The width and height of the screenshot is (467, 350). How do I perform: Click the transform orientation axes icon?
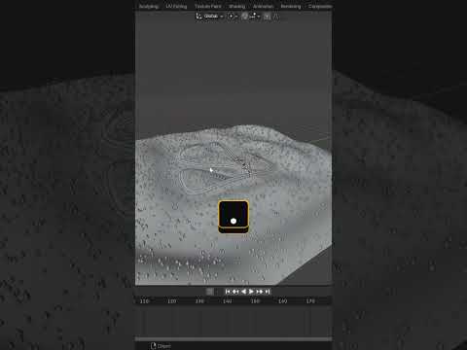[198, 16]
